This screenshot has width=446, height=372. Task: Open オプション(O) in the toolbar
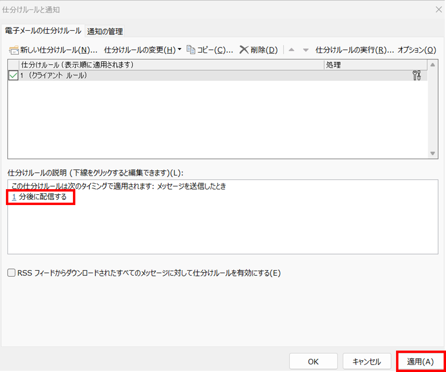pyautogui.click(x=417, y=50)
